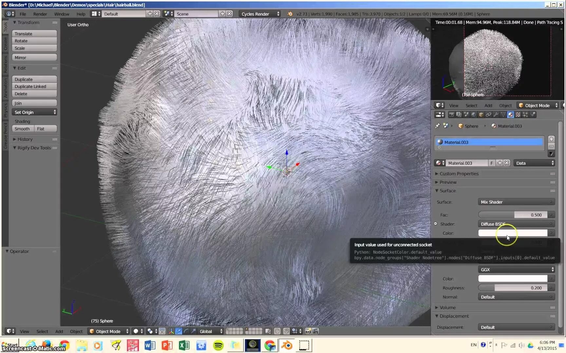Unlink Material.003 datablock with X button
The image size is (566, 353).
(507, 163)
